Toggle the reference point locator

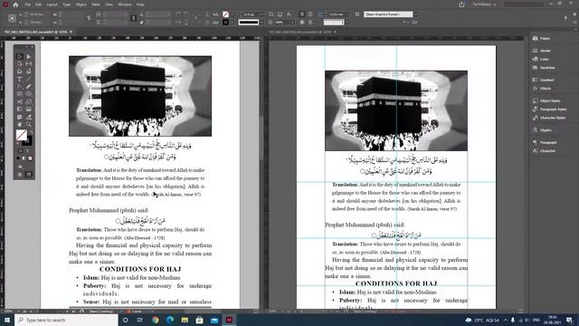tap(12, 18)
